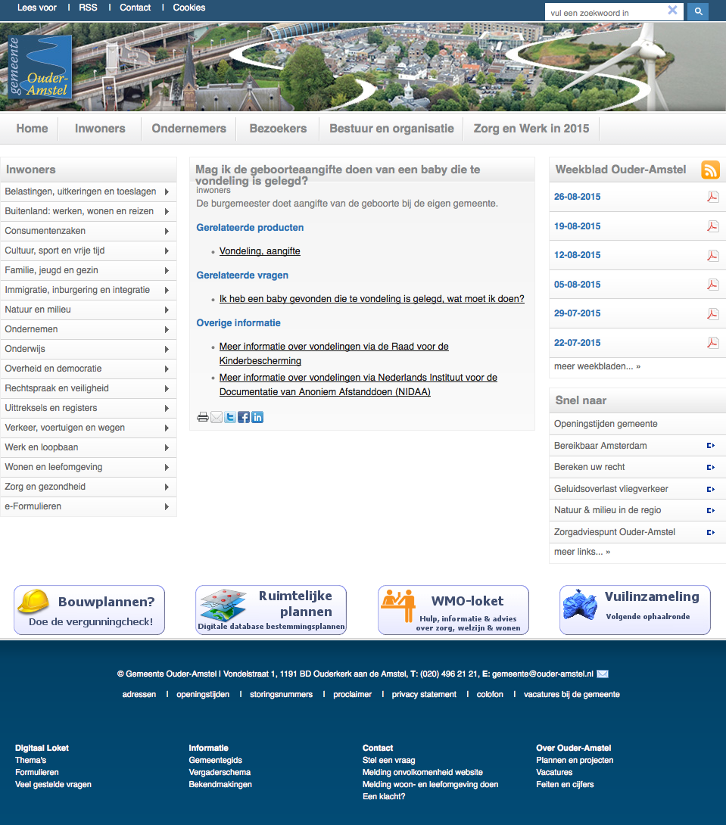Open the RSS link in top bar
The width and height of the screenshot is (726, 825).
(88, 8)
